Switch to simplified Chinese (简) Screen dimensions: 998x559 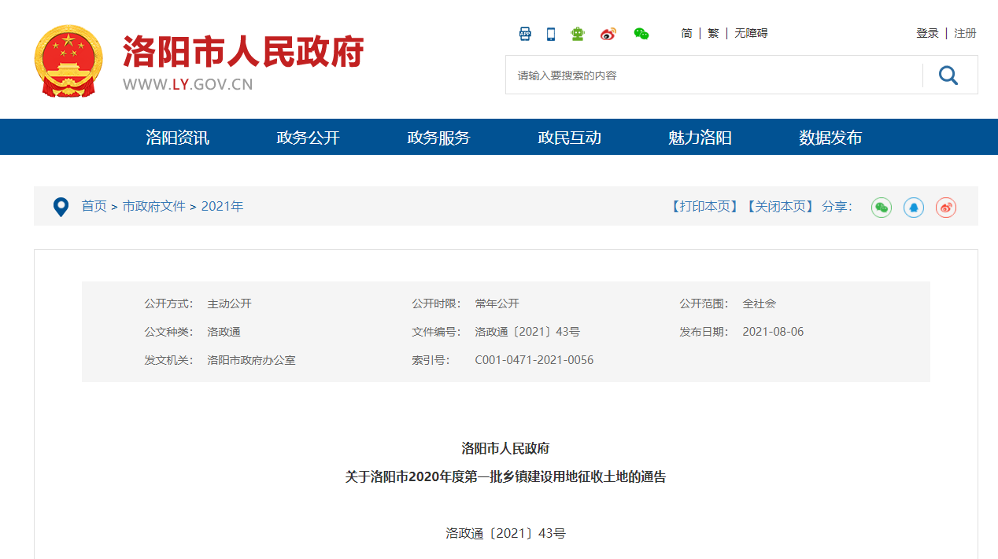[687, 33]
